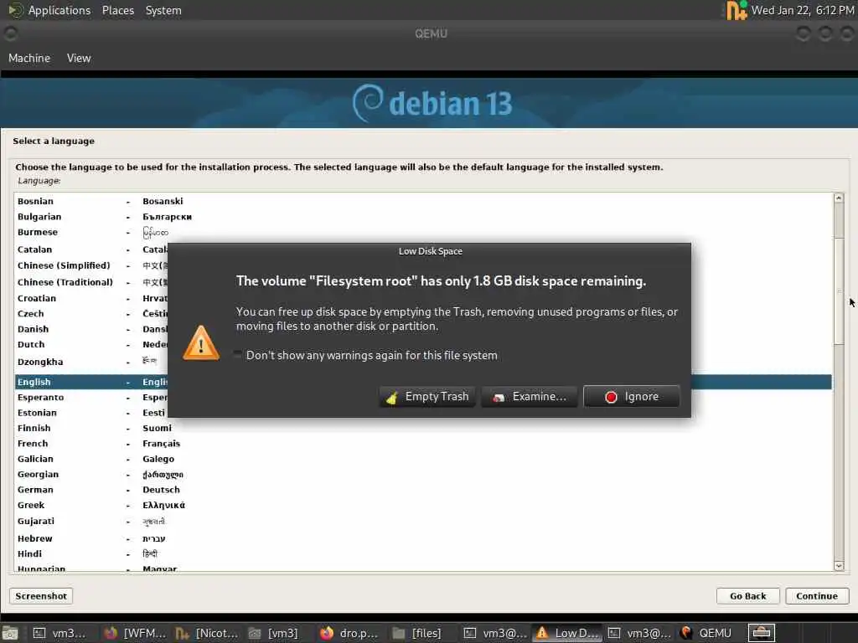Click the language list vertical scrollbar thumb
858x643 pixels.
838,291
